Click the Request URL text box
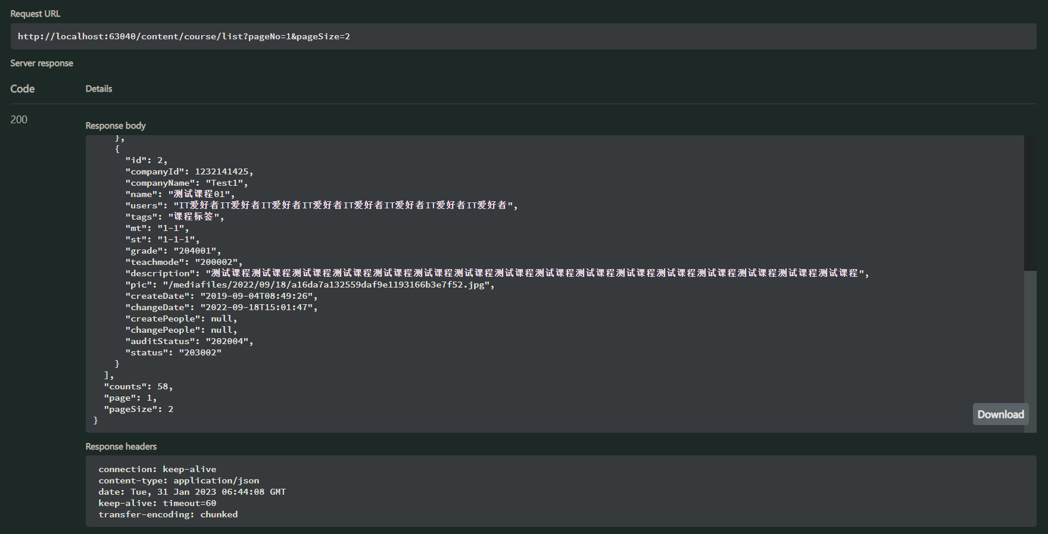 coord(523,36)
